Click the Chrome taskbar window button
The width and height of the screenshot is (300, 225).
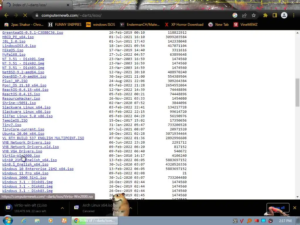[x=95, y=221]
